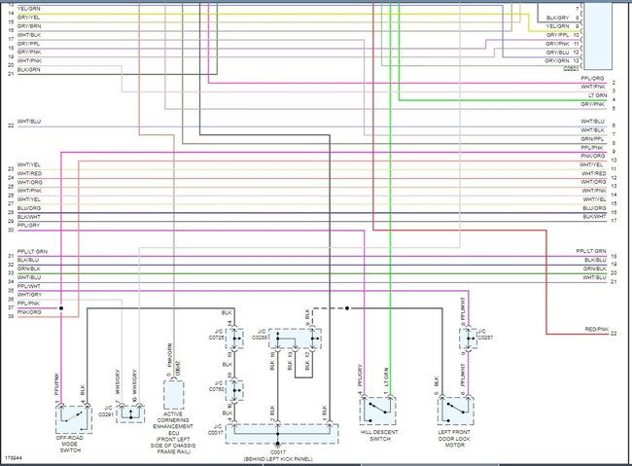Click the C0287 junction connector symbol
The image size is (632, 466).
(468, 340)
